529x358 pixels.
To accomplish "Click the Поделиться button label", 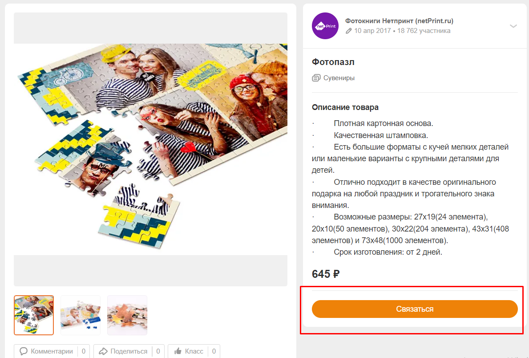I will tap(129, 351).
